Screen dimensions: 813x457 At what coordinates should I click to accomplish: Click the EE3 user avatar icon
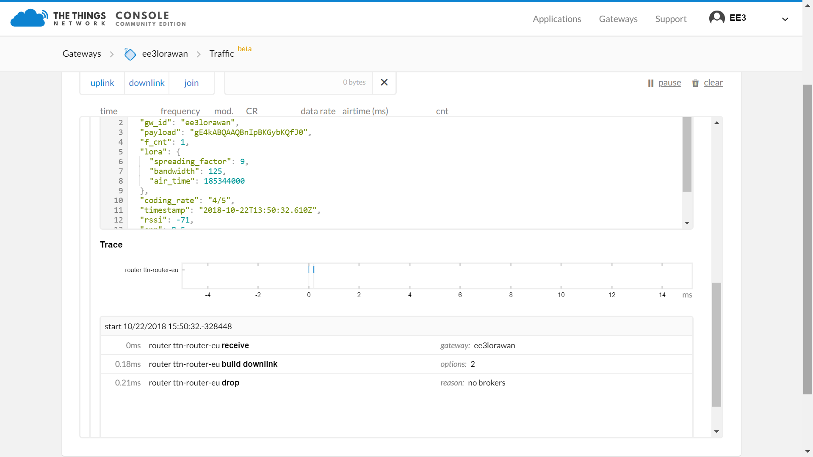pyautogui.click(x=716, y=18)
